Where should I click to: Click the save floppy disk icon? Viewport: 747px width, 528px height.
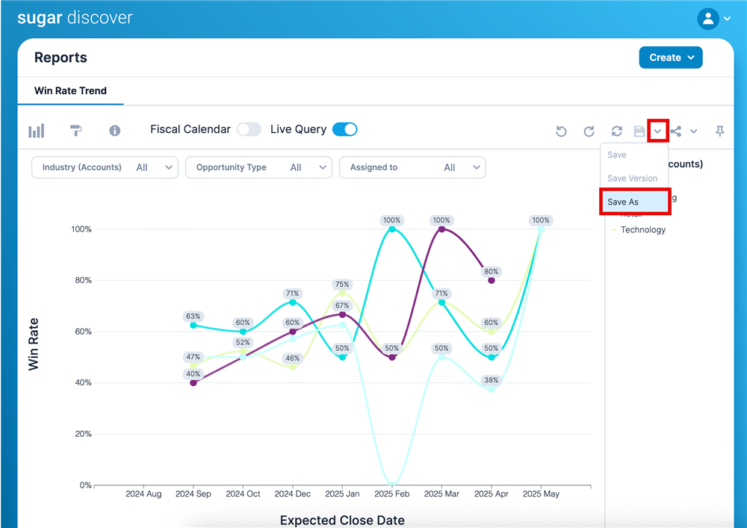pyautogui.click(x=639, y=131)
